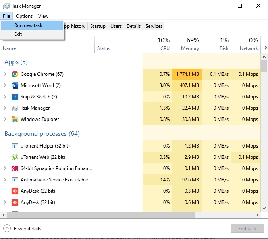The width and height of the screenshot is (268, 239).
Task: Expand the Task Manager app row
Action: [5, 108]
